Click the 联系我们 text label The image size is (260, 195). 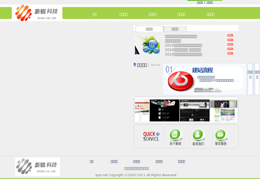click(x=198, y=144)
